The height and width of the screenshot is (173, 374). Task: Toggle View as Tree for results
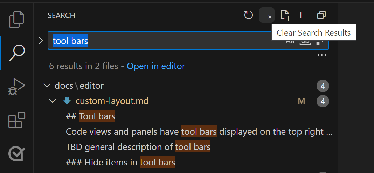(x=303, y=15)
